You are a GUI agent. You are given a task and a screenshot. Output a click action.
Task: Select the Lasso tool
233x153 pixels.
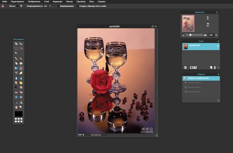pyautogui.click(x=21, y=48)
